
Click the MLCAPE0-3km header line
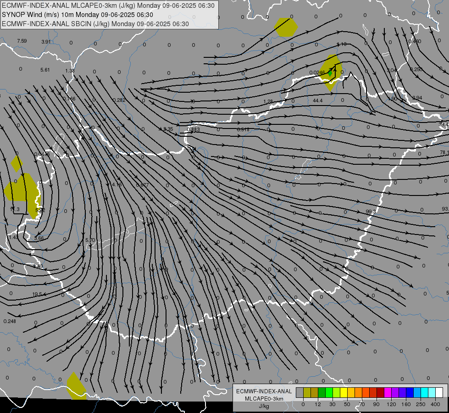point(108,6)
